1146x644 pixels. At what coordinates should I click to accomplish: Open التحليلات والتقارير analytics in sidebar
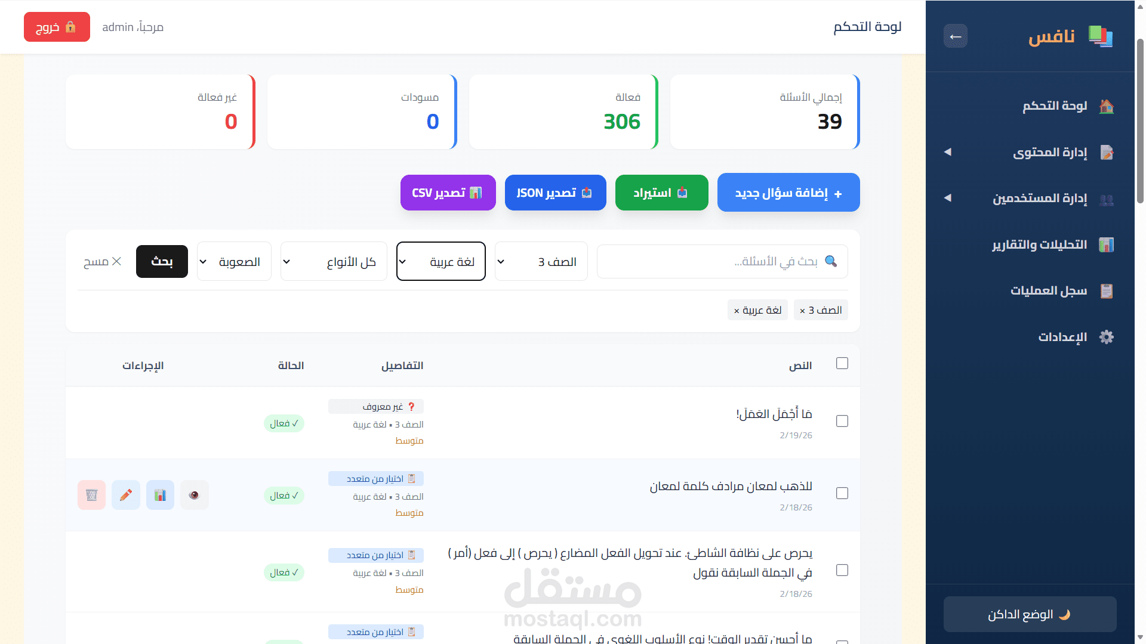pyautogui.click(x=1039, y=245)
